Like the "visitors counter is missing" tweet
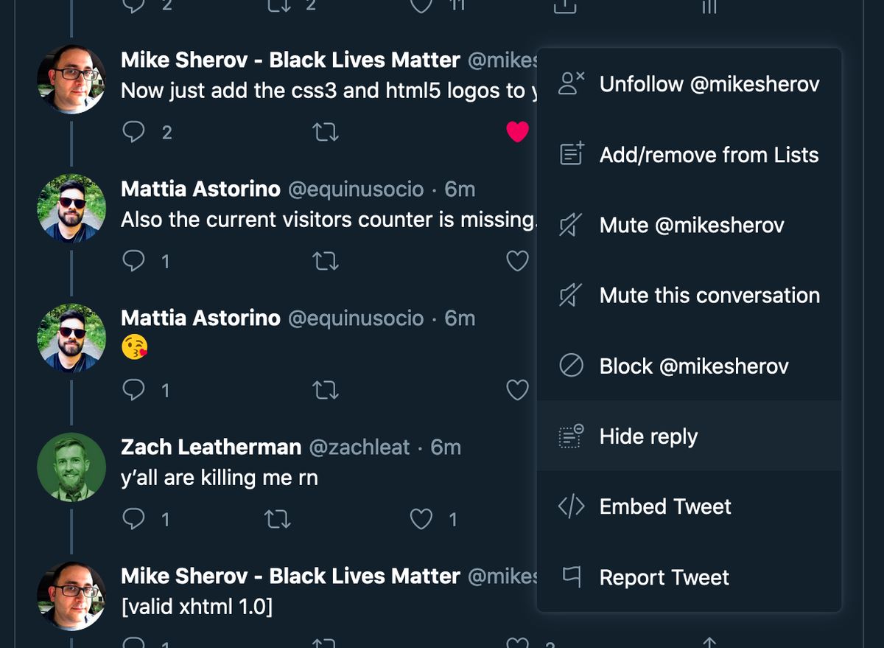 click(518, 261)
